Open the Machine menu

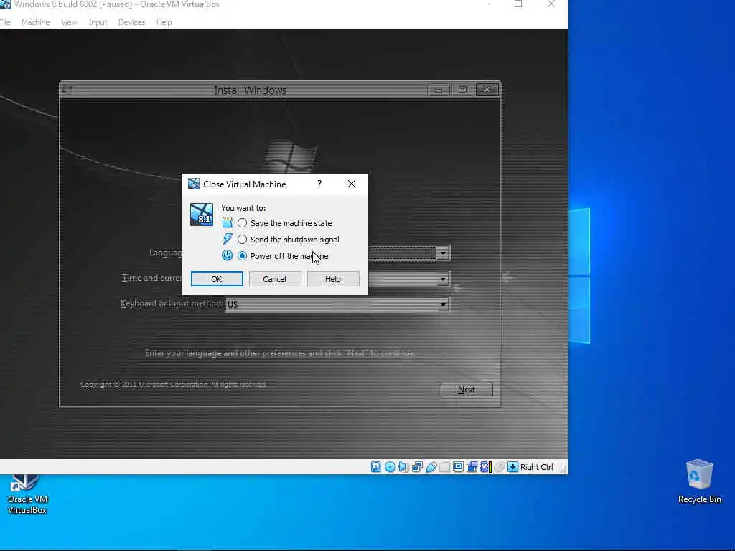(36, 22)
